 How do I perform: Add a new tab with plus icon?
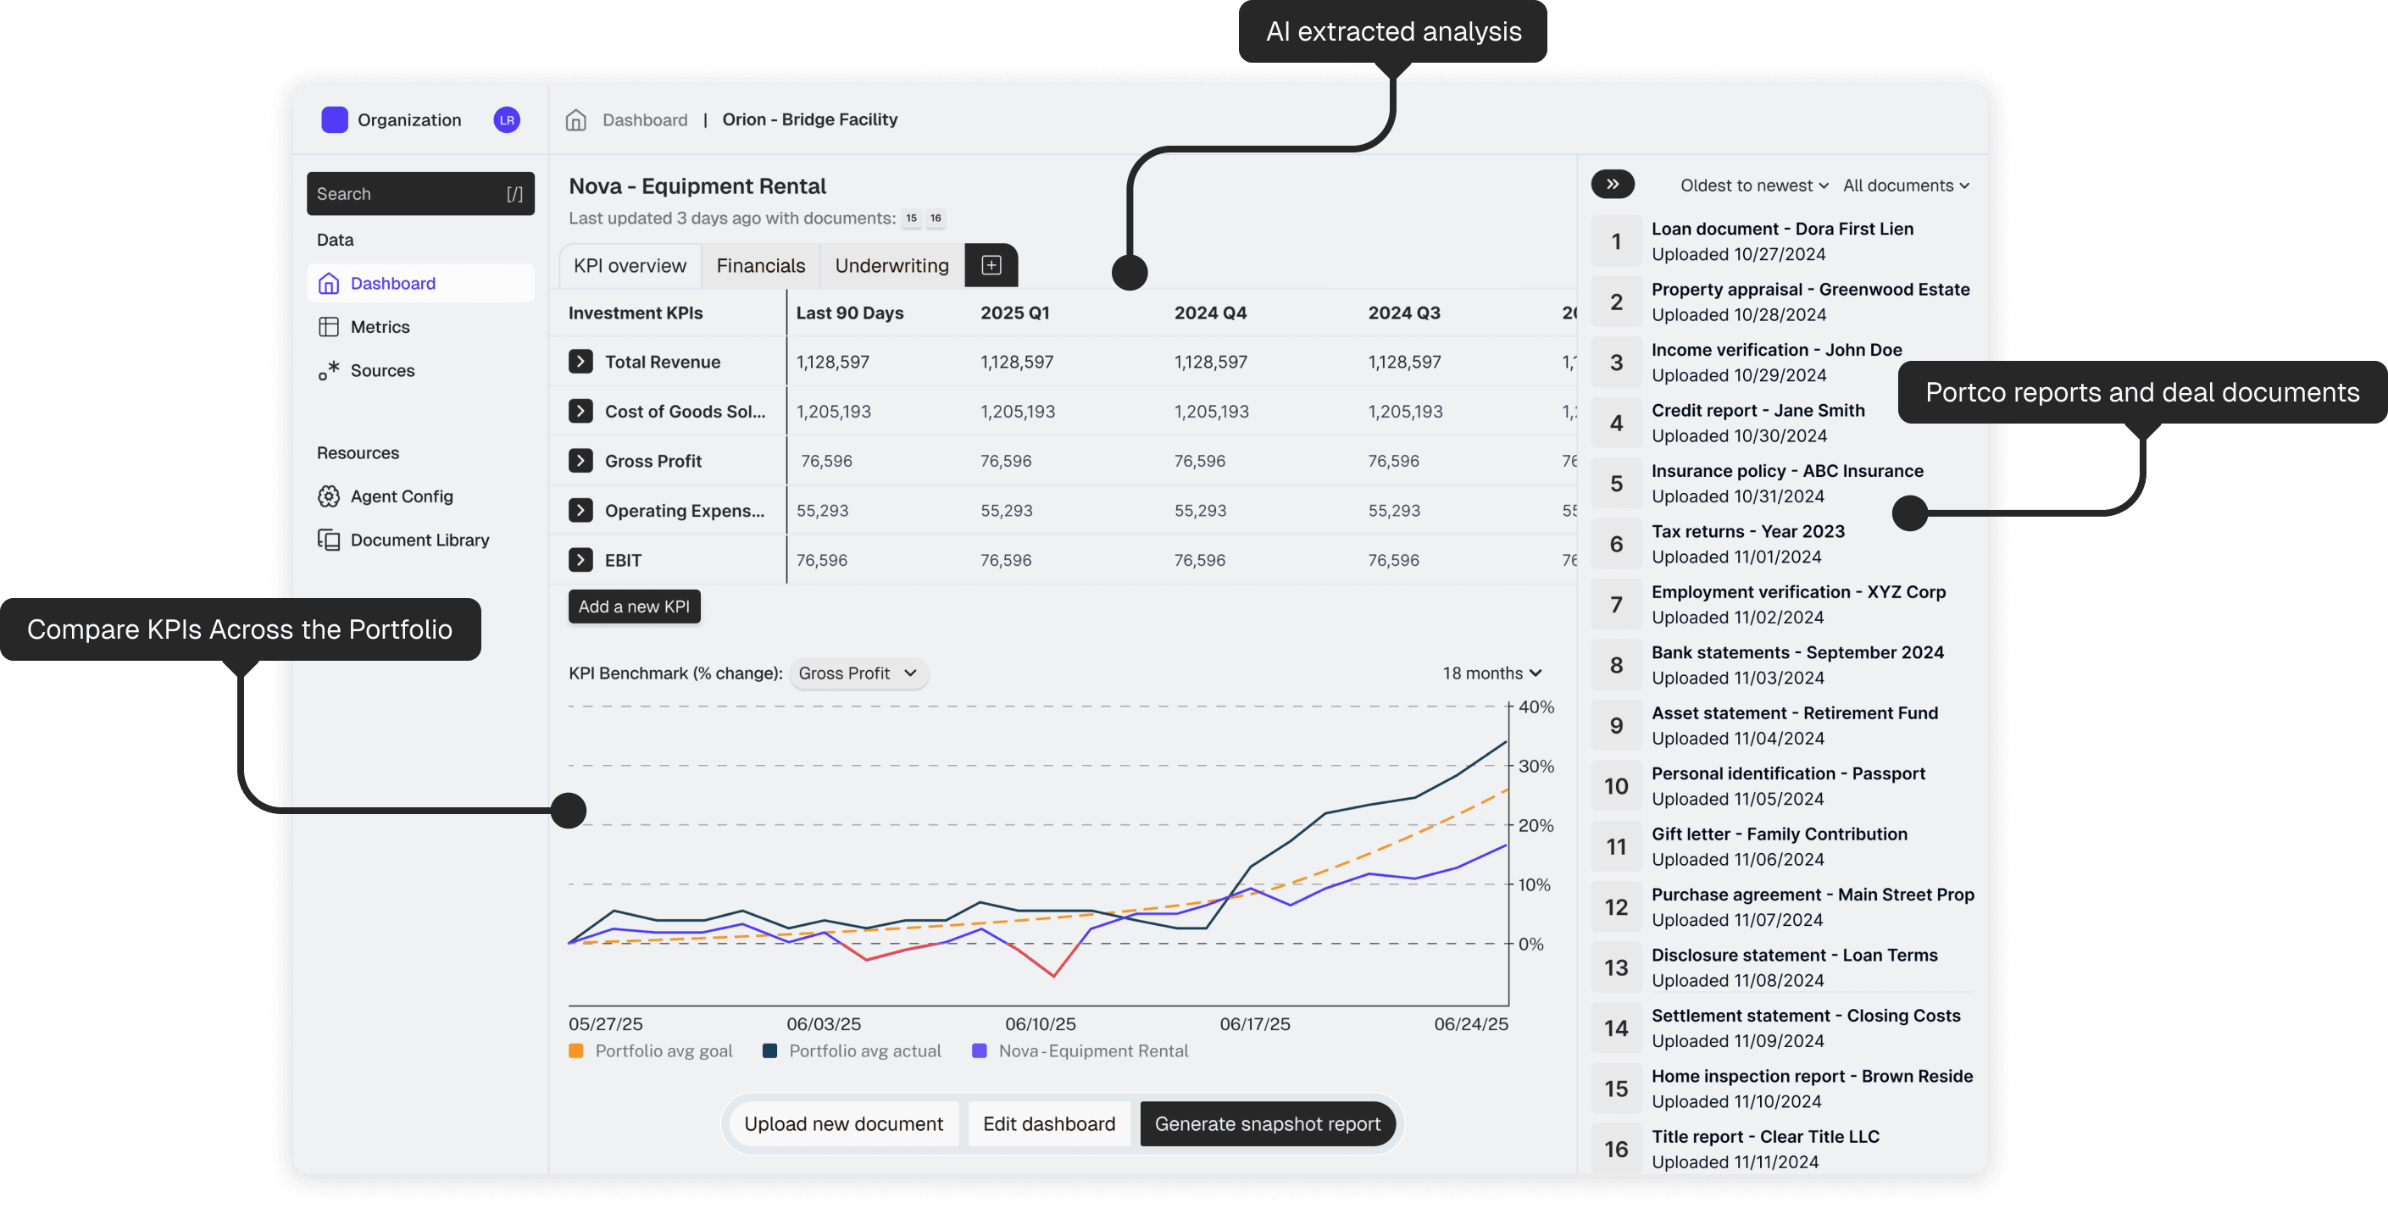pos(991,266)
